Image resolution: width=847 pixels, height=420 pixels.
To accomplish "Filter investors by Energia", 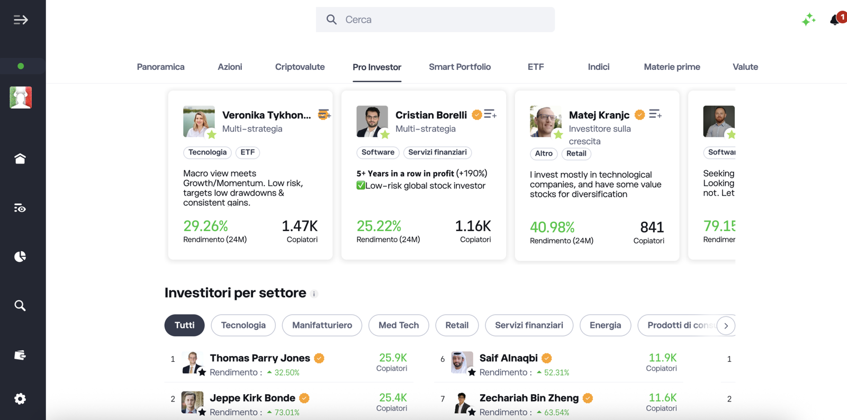I will pyautogui.click(x=605, y=325).
